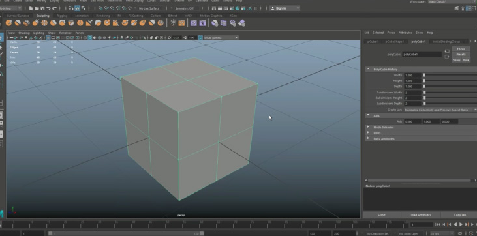The image size is (477, 236).
Task: Select the Spray sculpting tool
Action: [x=71, y=23]
